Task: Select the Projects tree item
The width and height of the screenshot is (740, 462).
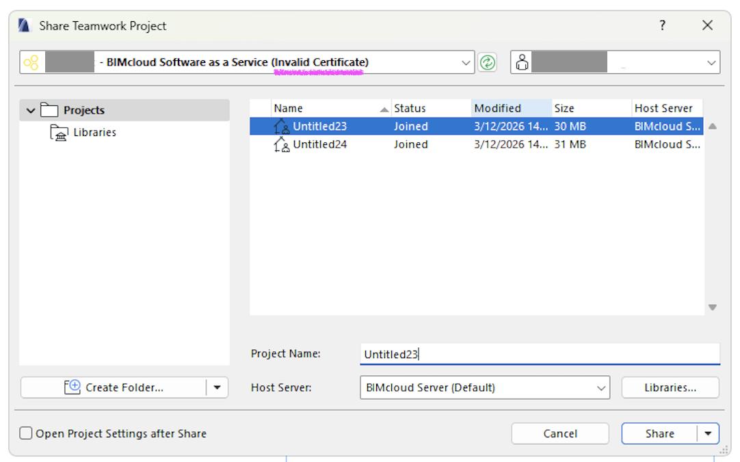Action: [124, 110]
